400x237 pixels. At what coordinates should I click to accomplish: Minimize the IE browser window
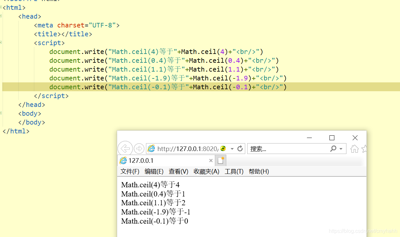click(x=310, y=138)
